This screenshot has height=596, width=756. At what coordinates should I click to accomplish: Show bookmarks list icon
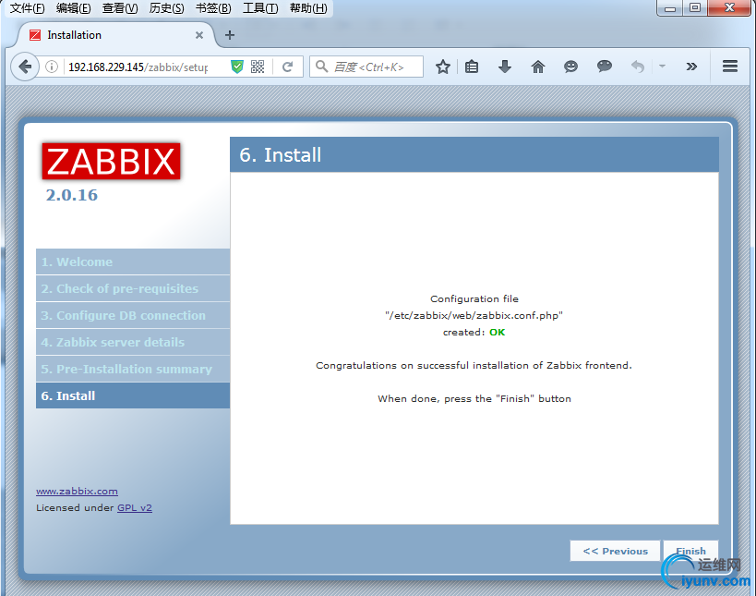tap(472, 67)
